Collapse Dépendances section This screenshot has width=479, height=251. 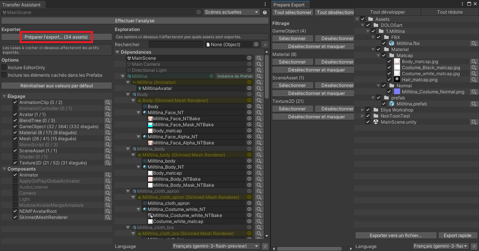[x=117, y=52]
